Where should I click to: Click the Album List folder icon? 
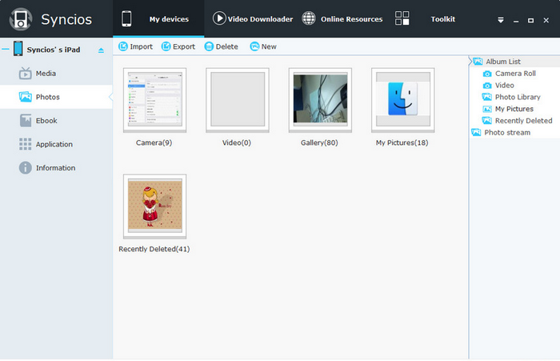pyautogui.click(x=478, y=62)
